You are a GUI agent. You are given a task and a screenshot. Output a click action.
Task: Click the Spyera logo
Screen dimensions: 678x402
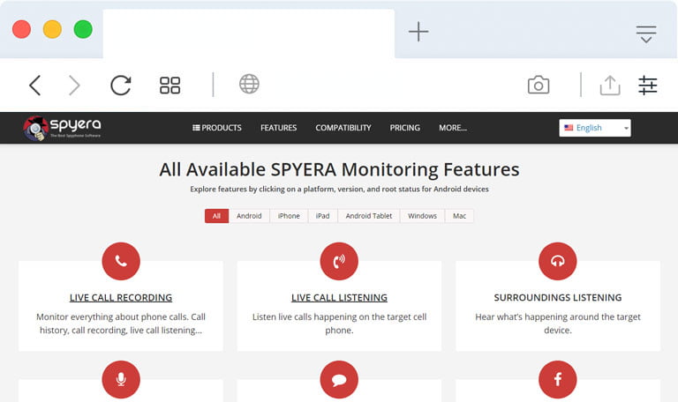pyautogui.click(x=63, y=128)
